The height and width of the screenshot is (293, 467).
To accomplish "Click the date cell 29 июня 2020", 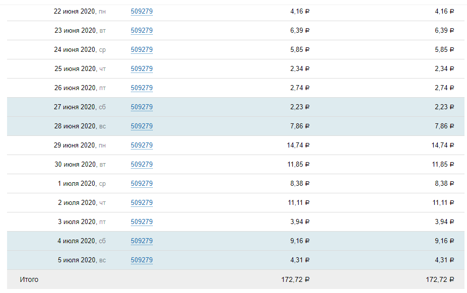I will click(x=80, y=145).
